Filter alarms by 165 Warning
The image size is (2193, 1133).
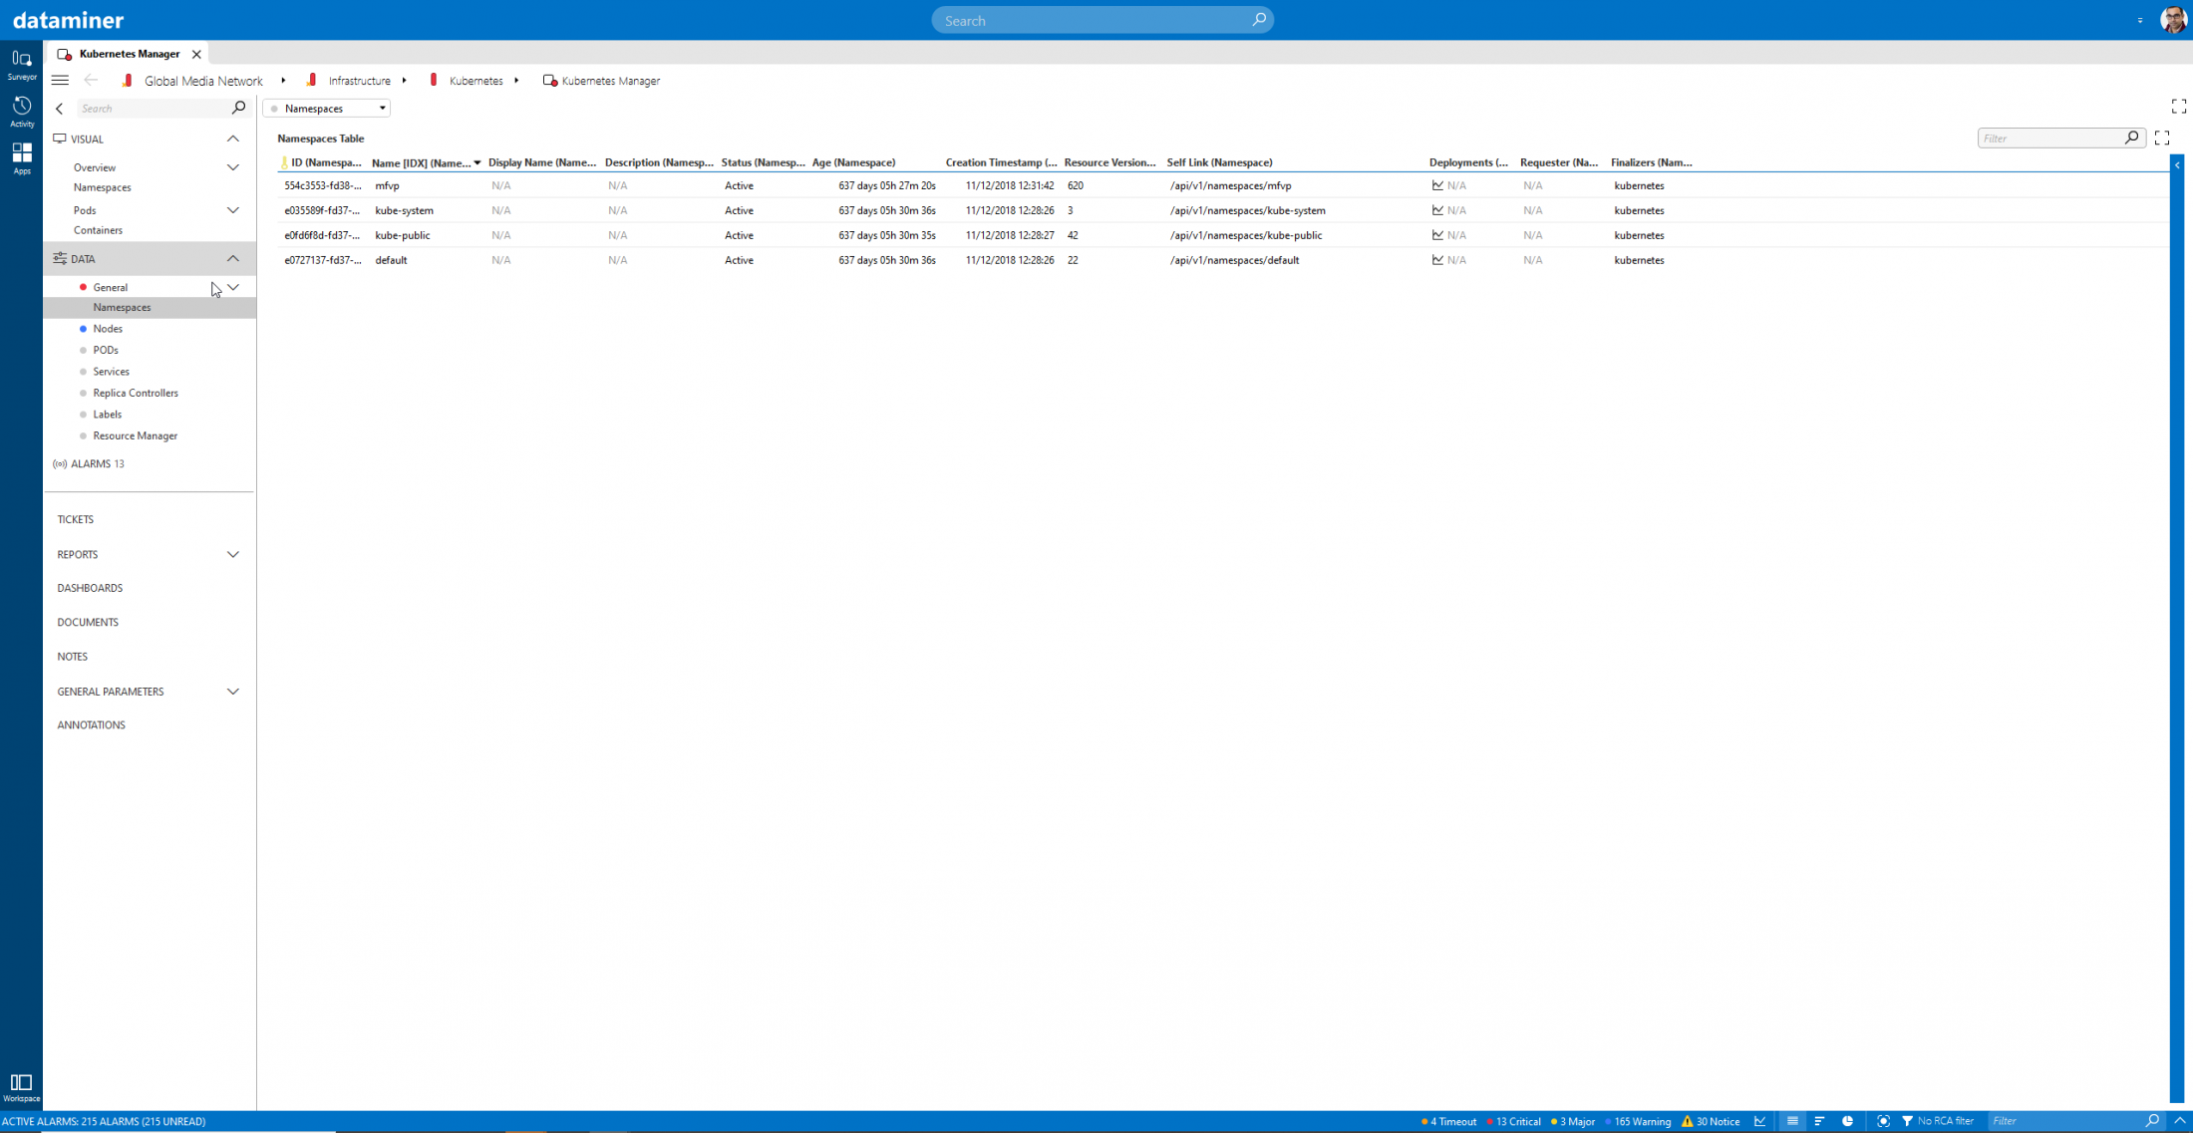tap(1637, 1121)
